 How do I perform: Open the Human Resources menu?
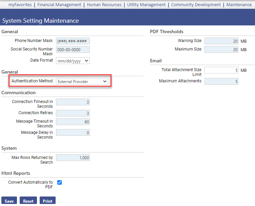coord(104,5)
